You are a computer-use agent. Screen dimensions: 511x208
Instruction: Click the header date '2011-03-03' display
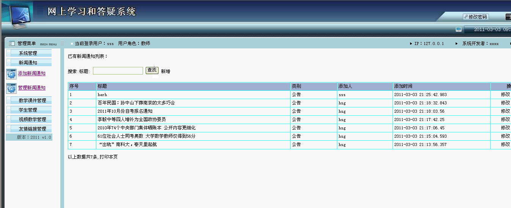coord(487,29)
